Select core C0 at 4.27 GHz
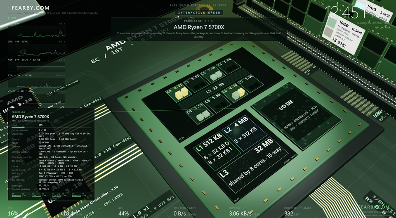 click(179, 92)
